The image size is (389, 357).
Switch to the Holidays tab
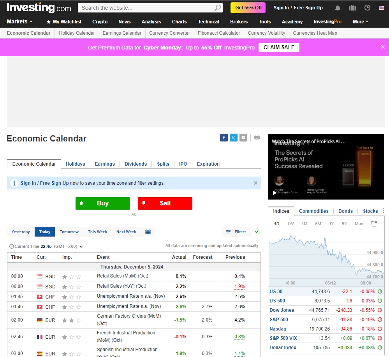coord(75,164)
